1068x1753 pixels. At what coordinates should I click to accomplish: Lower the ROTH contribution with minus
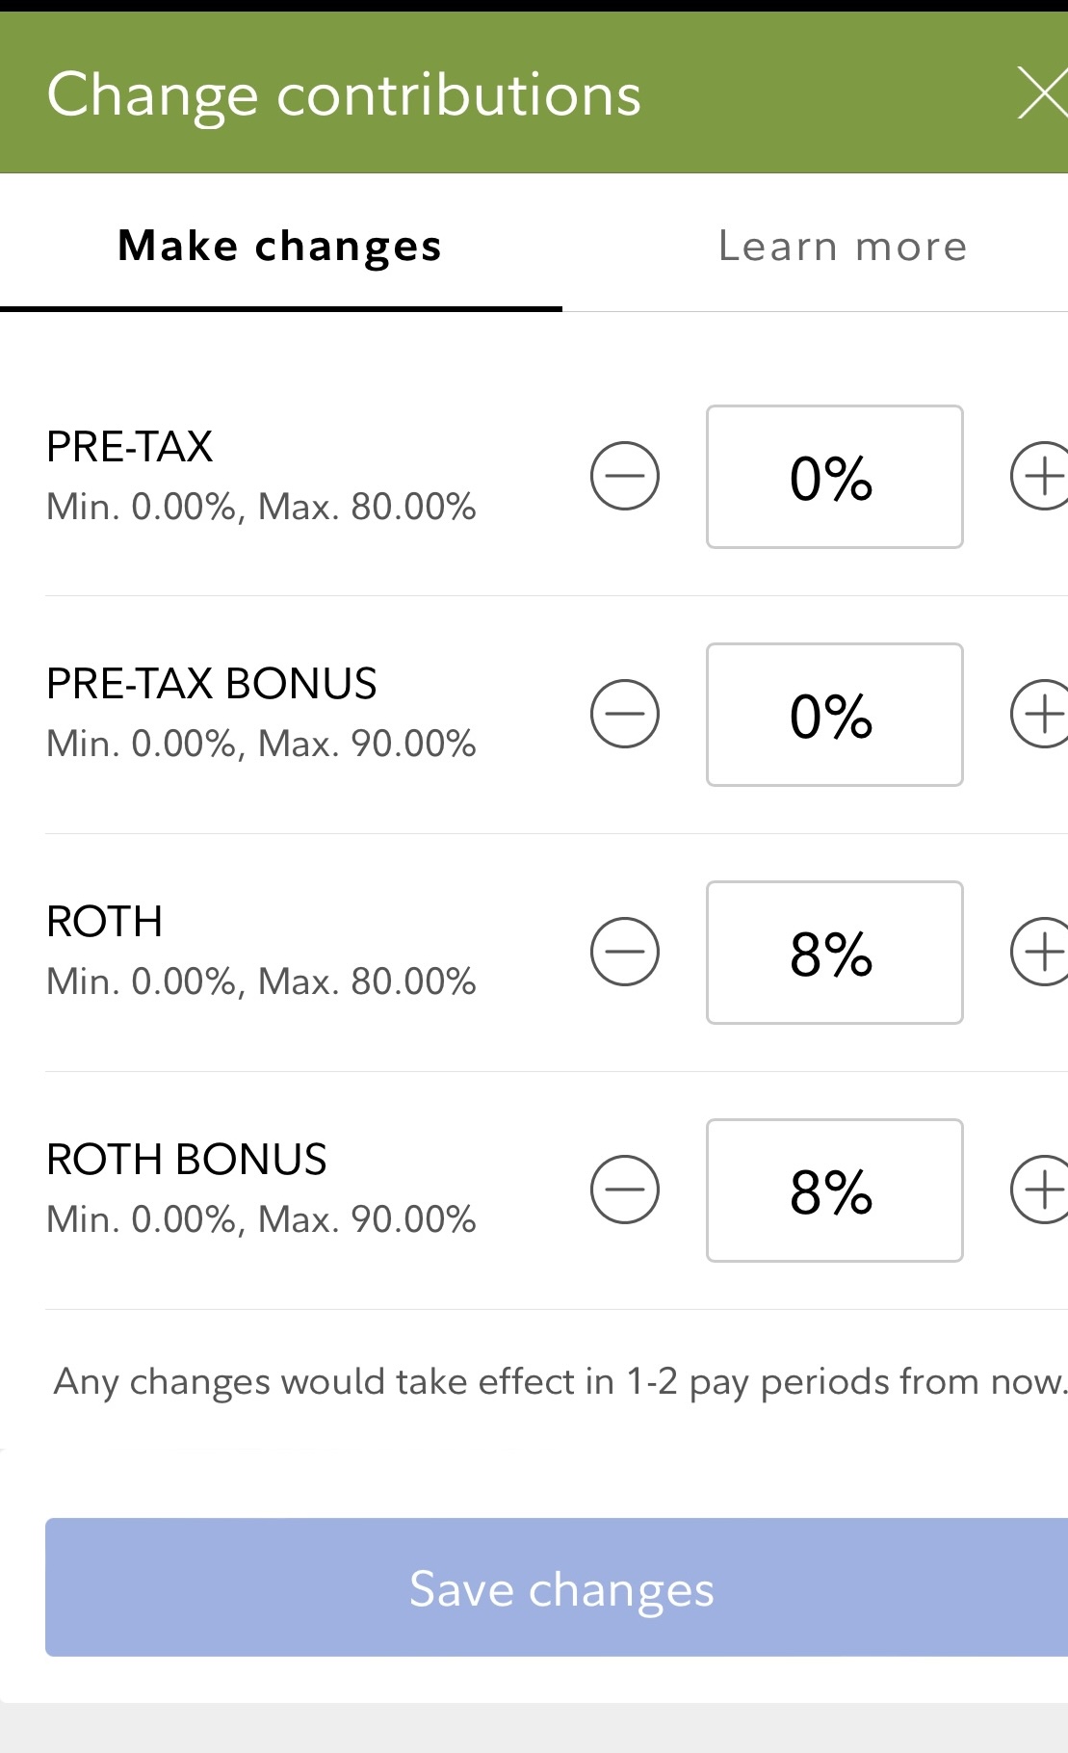pos(625,952)
